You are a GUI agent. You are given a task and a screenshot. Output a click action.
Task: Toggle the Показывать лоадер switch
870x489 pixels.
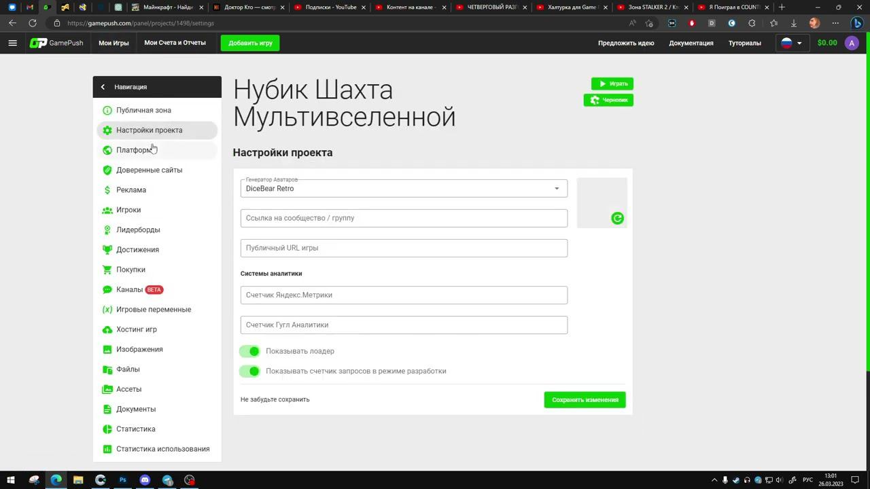[249, 351]
